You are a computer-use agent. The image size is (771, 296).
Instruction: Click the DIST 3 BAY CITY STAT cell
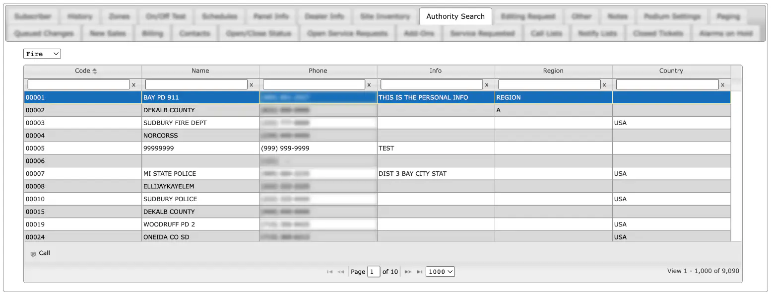coord(436,173)
